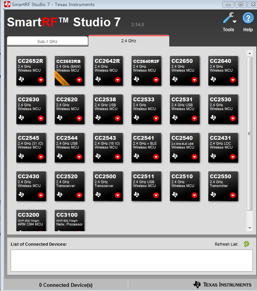Click the green Refresh List icon
The image size is (257, 291).
(246, 244)
